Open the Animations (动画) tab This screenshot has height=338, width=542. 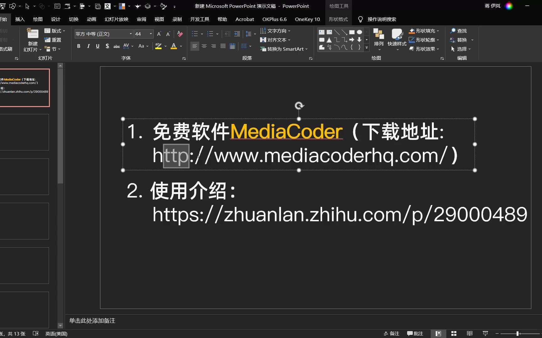(92, 19)
